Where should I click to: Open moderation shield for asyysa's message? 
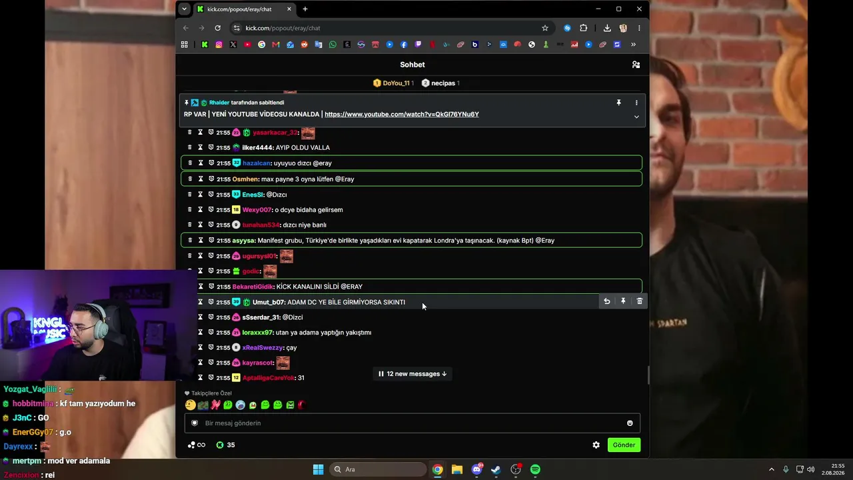(211, 240)
